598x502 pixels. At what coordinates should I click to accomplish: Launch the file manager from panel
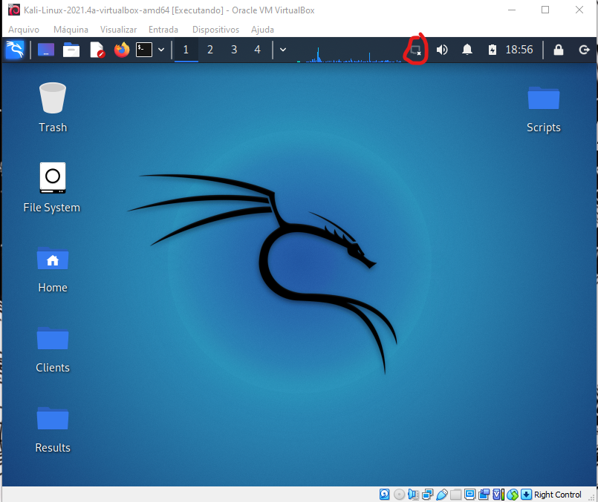click(x=71, y=50)
